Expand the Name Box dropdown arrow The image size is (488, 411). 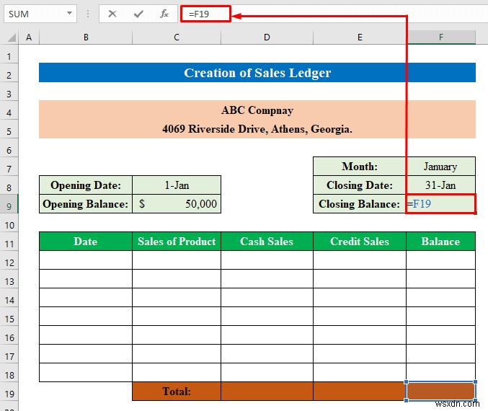point(69,14)
